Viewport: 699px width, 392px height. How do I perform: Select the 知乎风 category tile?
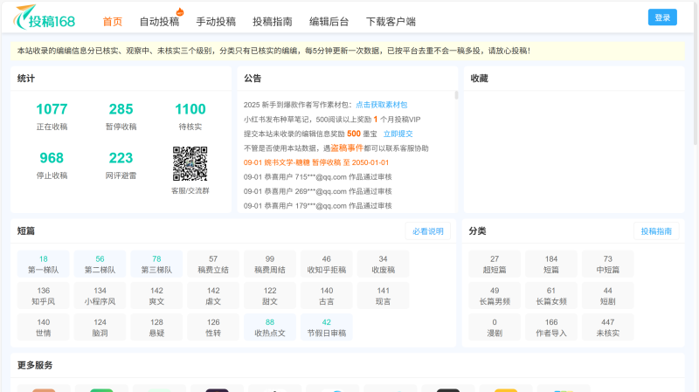(43, 295)
